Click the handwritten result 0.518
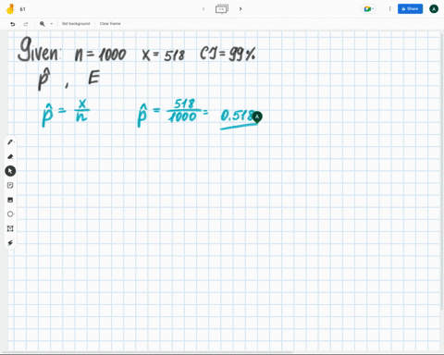Viewport: 444px width, 355px height. tap(237, 116)
